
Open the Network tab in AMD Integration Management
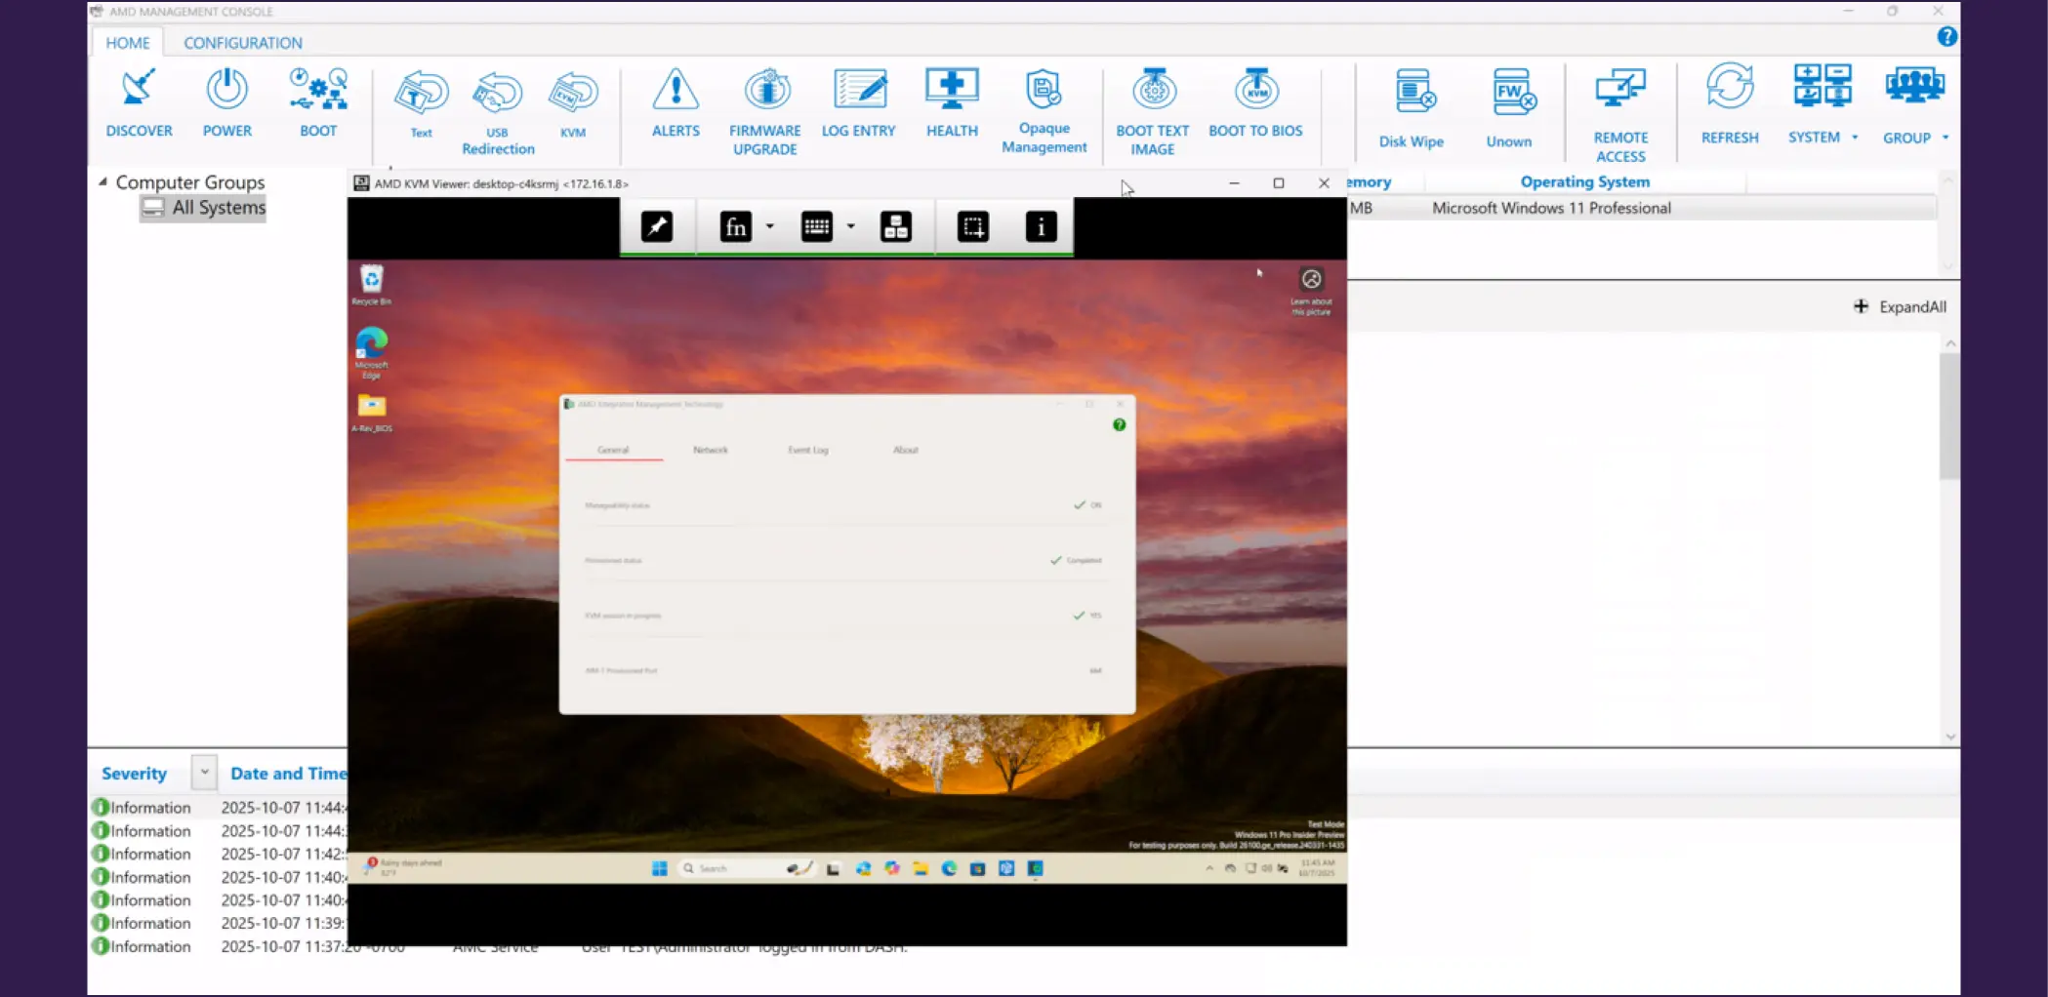(x=711, y=450)
